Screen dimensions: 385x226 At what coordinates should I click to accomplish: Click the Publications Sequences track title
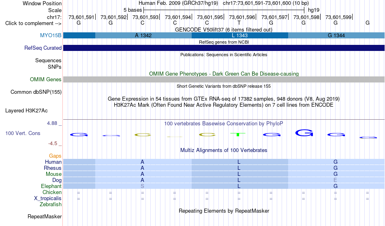point(223,55)
